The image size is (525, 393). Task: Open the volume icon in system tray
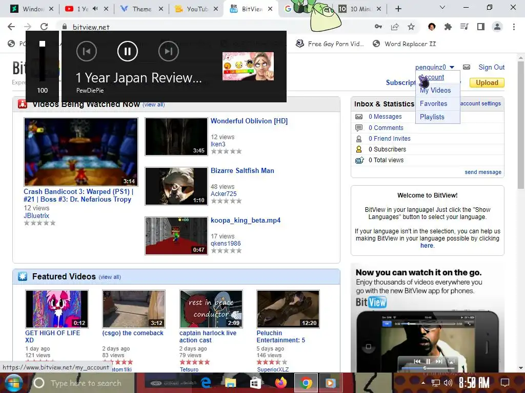coord(448,383)
